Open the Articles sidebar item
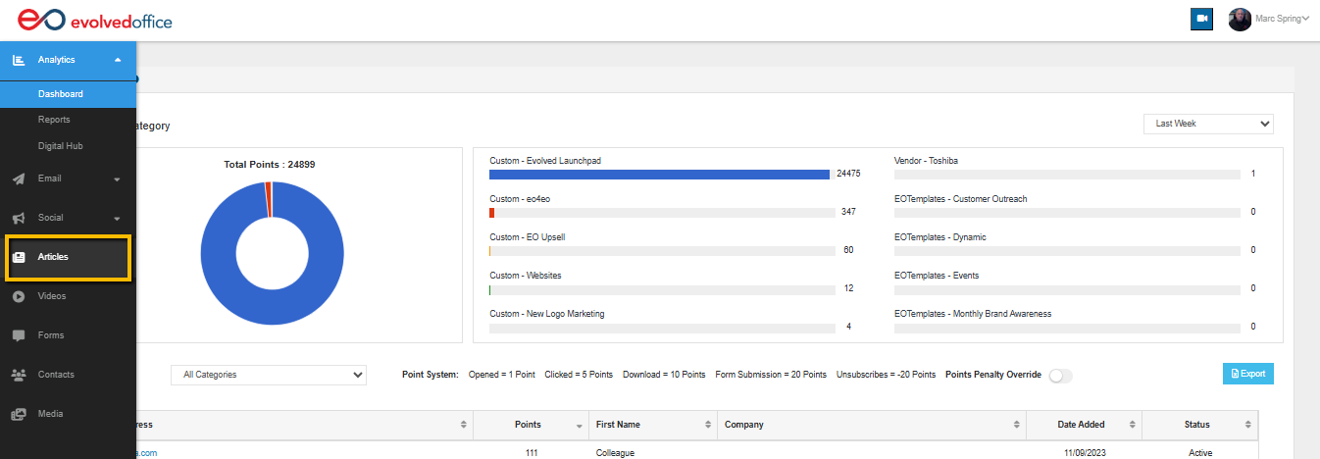Viewport: 1320px width, 459px height. [x=68, y=257]
